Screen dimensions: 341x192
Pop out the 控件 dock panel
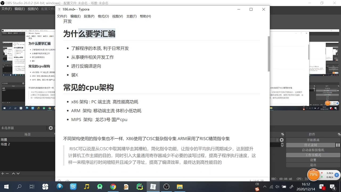pyautogui.click(x=339, y=134)
